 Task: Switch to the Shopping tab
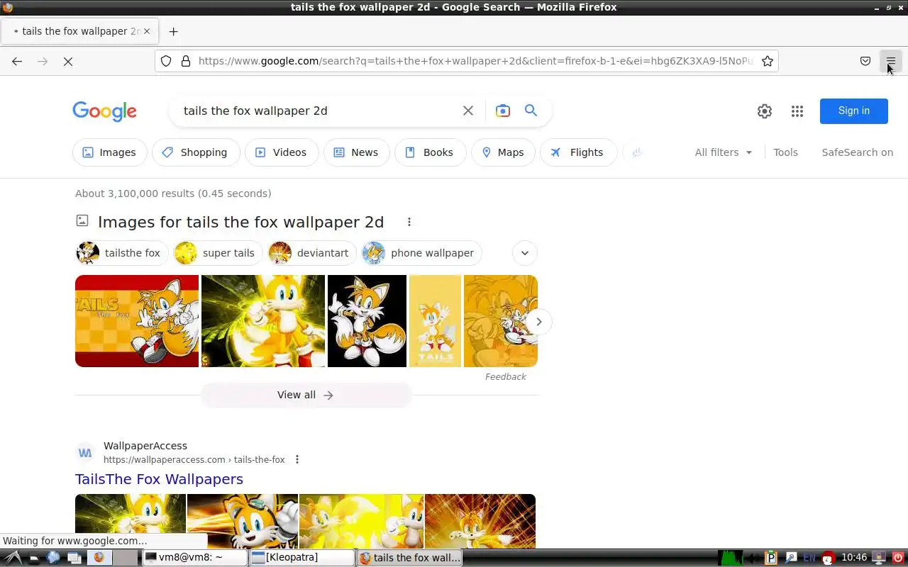(x=194, y=152)
